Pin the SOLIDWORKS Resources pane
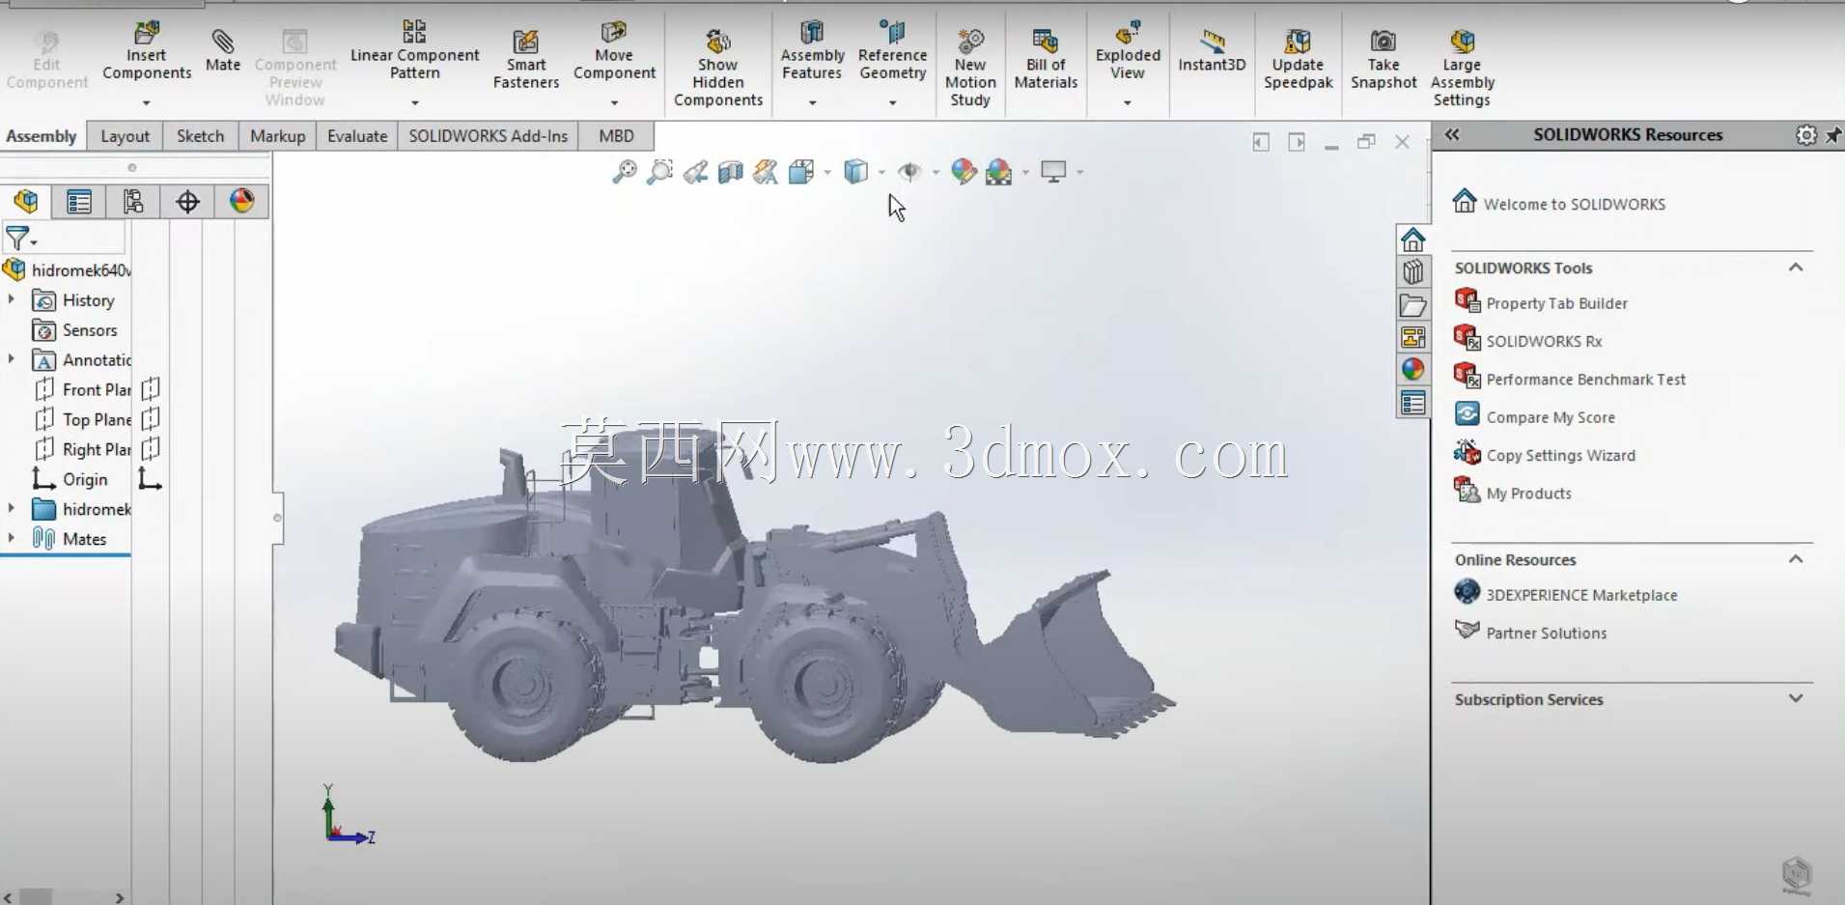Image resolution: width=1845 pixels, height=905 pixels. [x=1832, y=135]
